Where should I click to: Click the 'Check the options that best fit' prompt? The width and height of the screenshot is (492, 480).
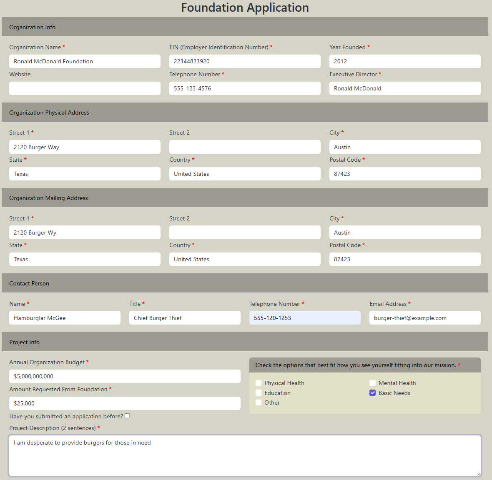[356, 365]
